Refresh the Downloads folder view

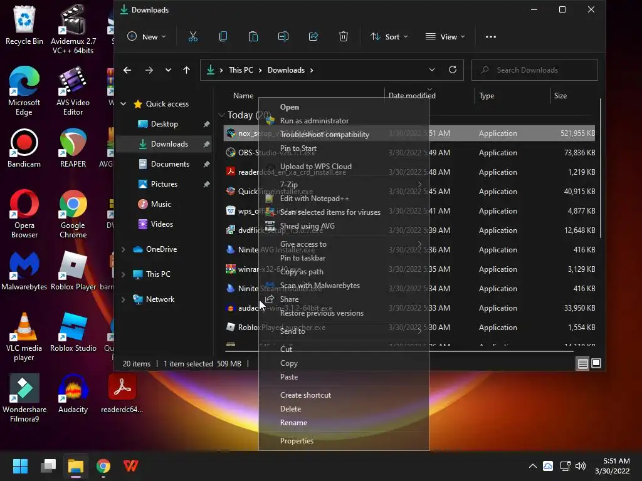coord(453,70)
